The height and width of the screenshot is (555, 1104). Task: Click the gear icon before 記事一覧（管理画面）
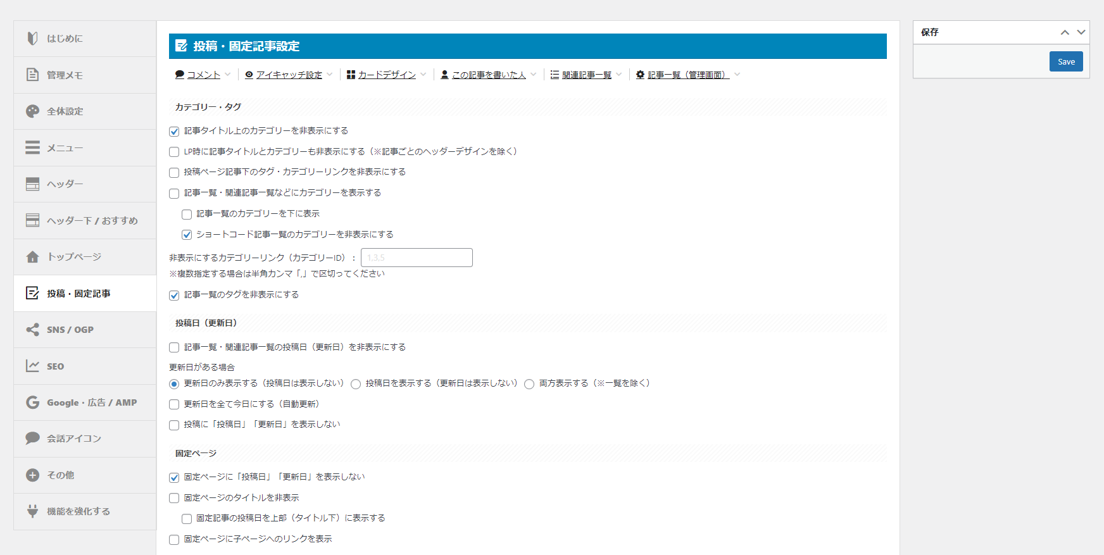click(x=641, y=75)
